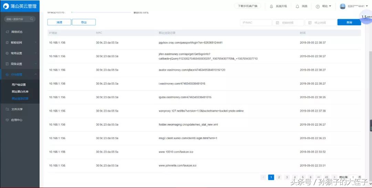The image size is (372, 188).
Task: Click the 蒲公英云管理 logo icon
Action: pyautogui.click(x=6, y=6)
